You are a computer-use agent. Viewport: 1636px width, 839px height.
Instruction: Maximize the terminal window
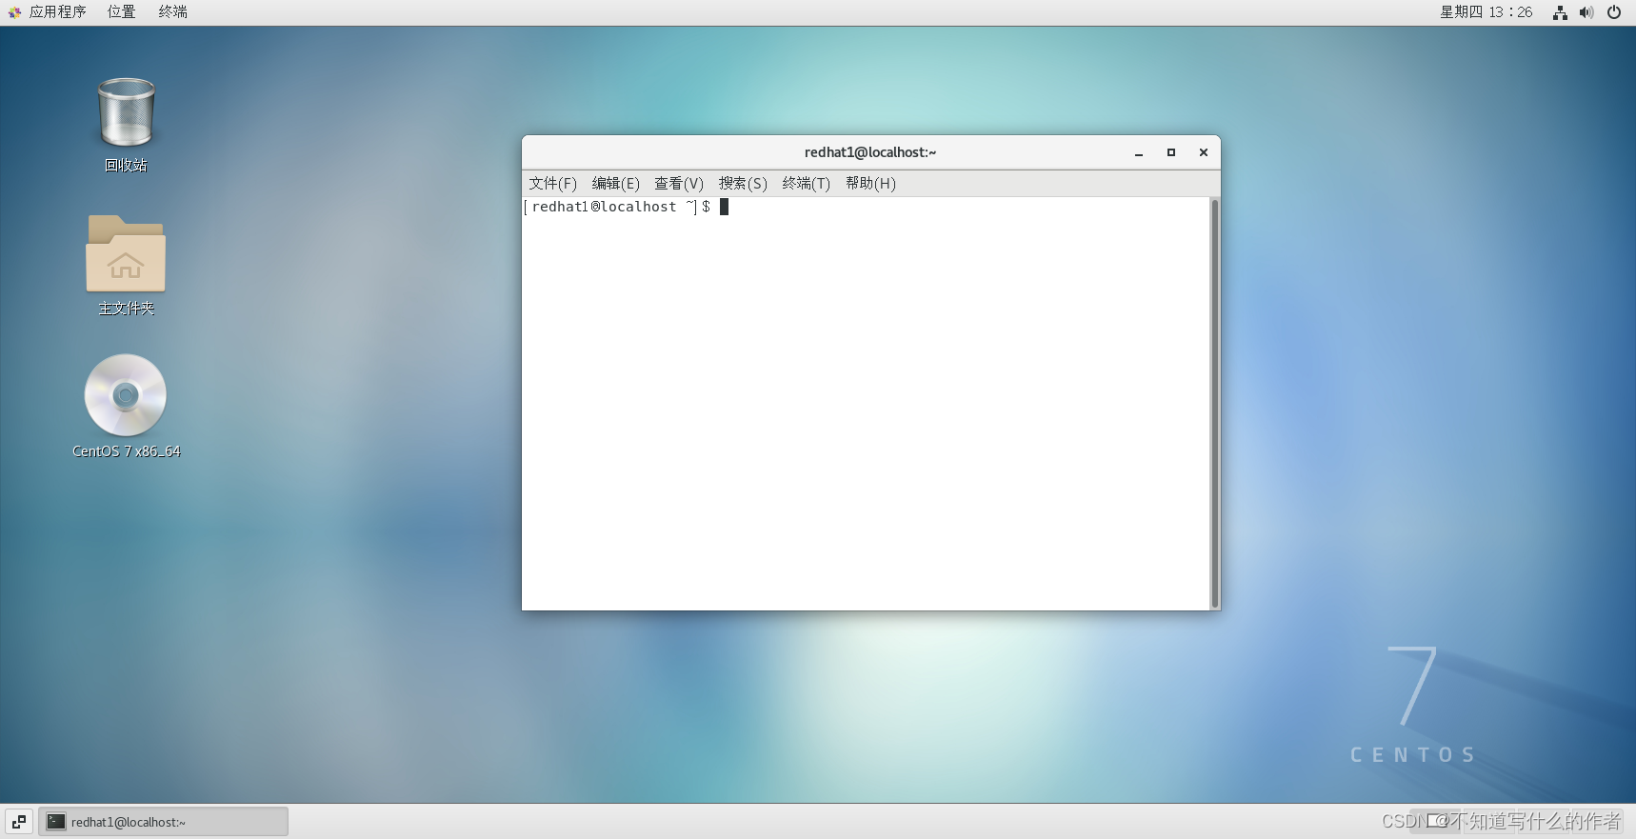pos(1171,152)
